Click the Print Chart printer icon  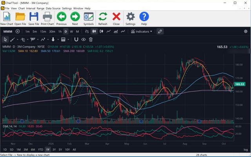(x=47, y=16)
